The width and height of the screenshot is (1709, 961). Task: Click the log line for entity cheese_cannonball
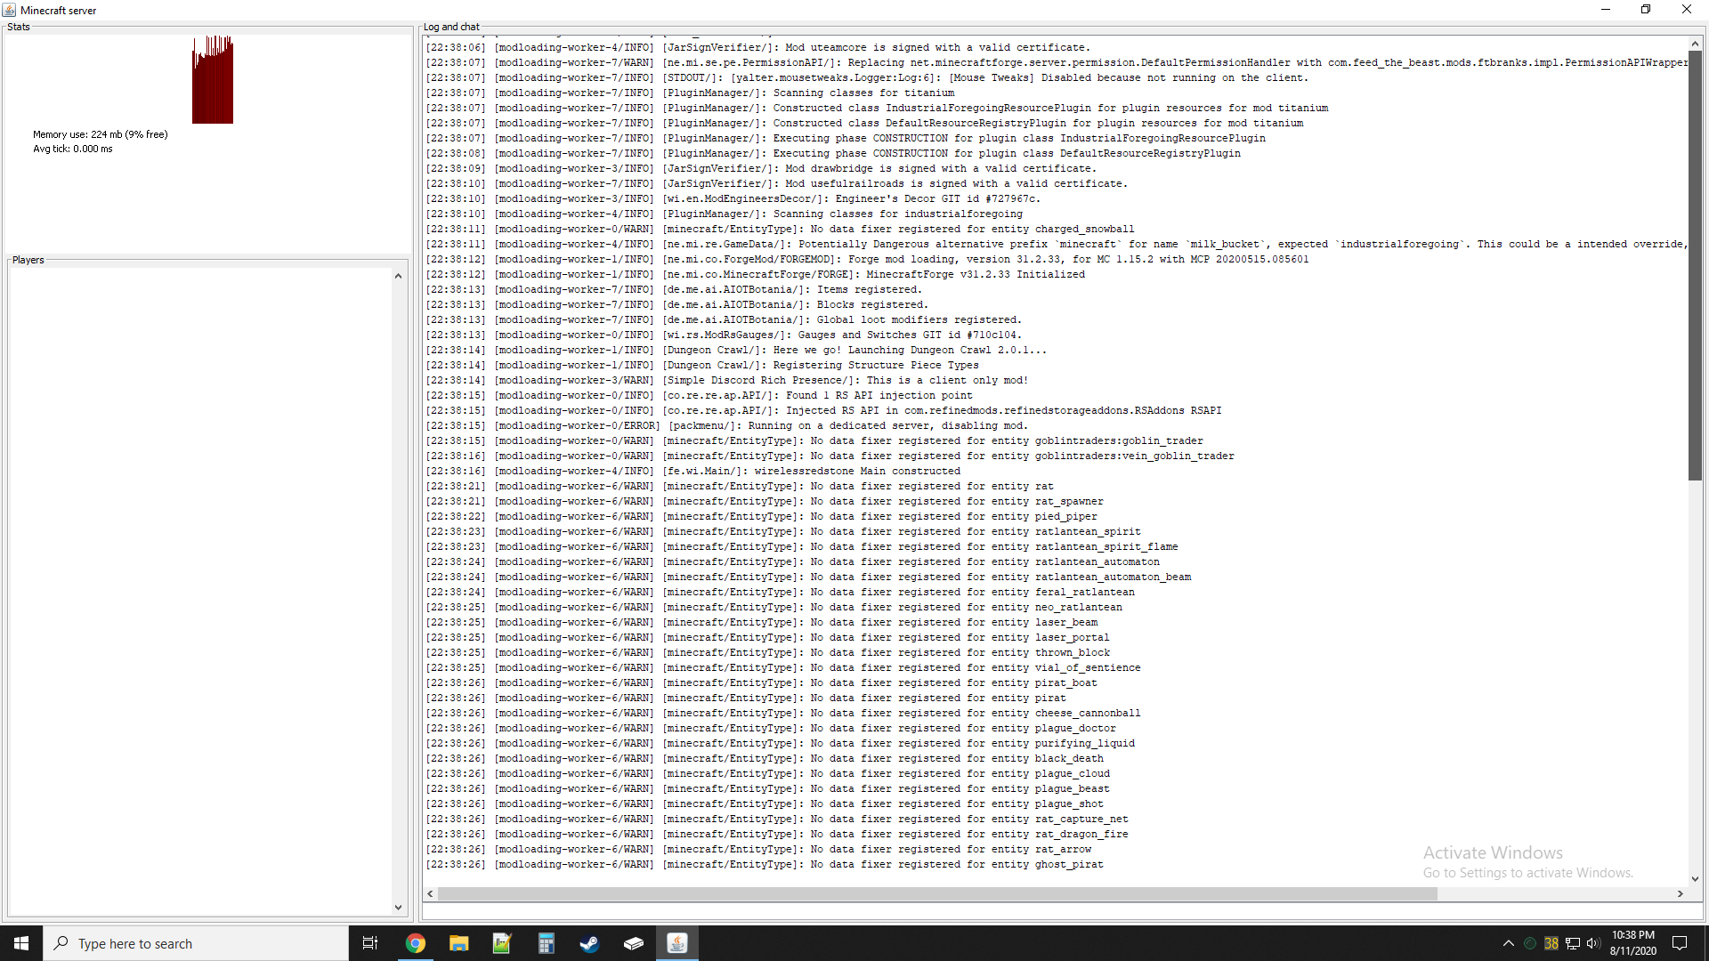click(x=783, y=713)
